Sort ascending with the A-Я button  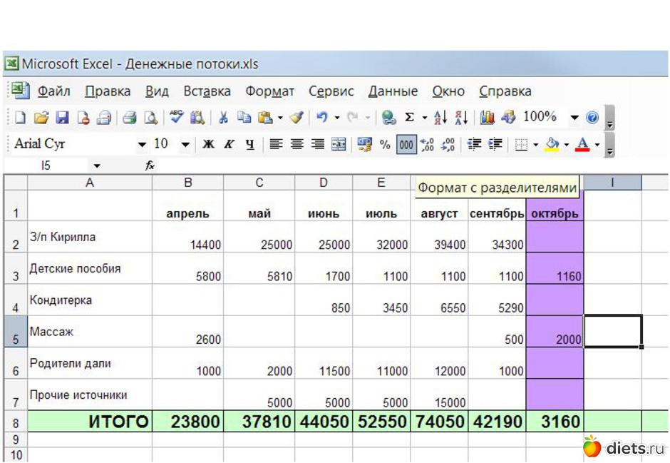[x=440, y=118]
